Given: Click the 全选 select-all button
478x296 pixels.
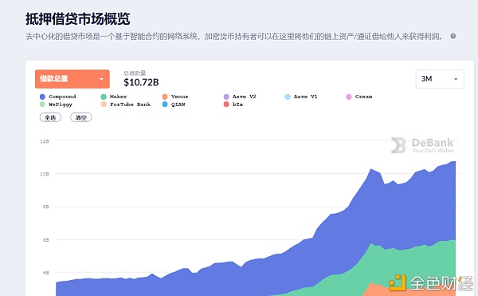Looking at the screenshot, I should [x=50, y=117].
